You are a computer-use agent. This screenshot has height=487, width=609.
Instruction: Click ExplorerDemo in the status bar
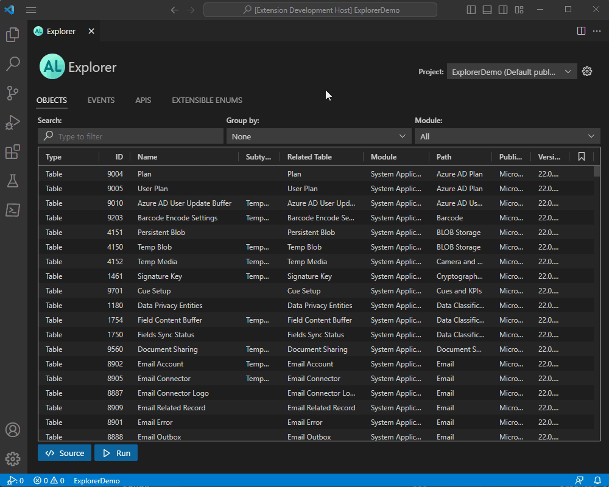click(97, 481)
